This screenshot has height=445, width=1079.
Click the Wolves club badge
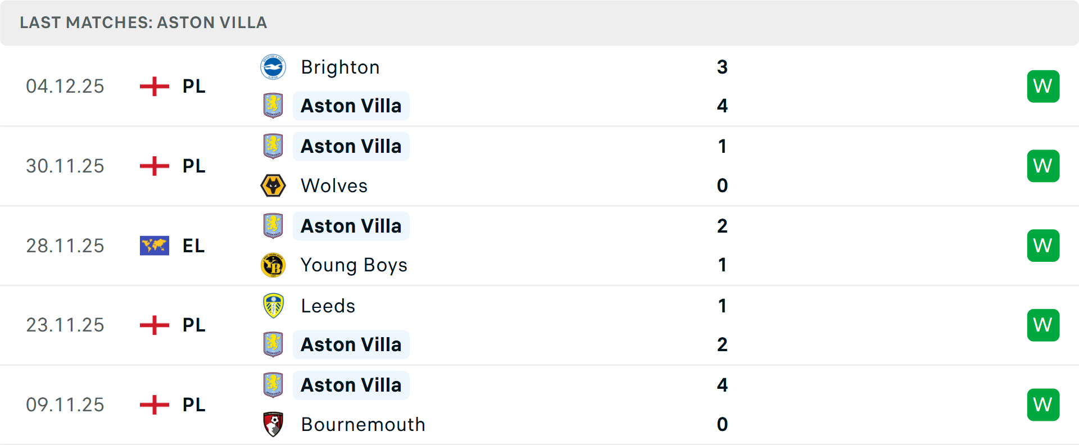pos(274,185)
